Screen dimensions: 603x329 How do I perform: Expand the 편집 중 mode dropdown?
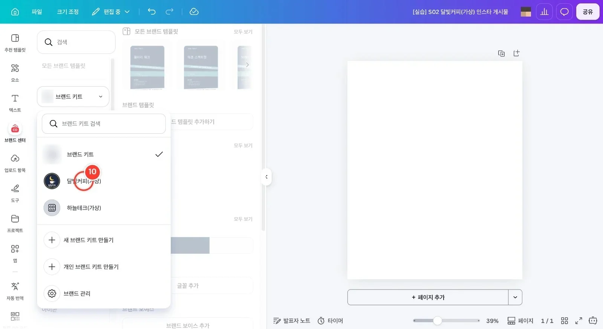[x=111, y=12]
